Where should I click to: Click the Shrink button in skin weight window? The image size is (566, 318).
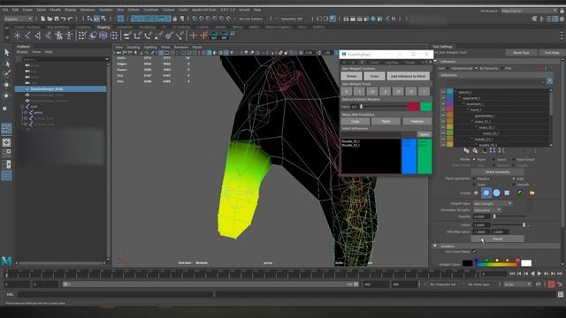pyautogui.click(x=351, y=76)
